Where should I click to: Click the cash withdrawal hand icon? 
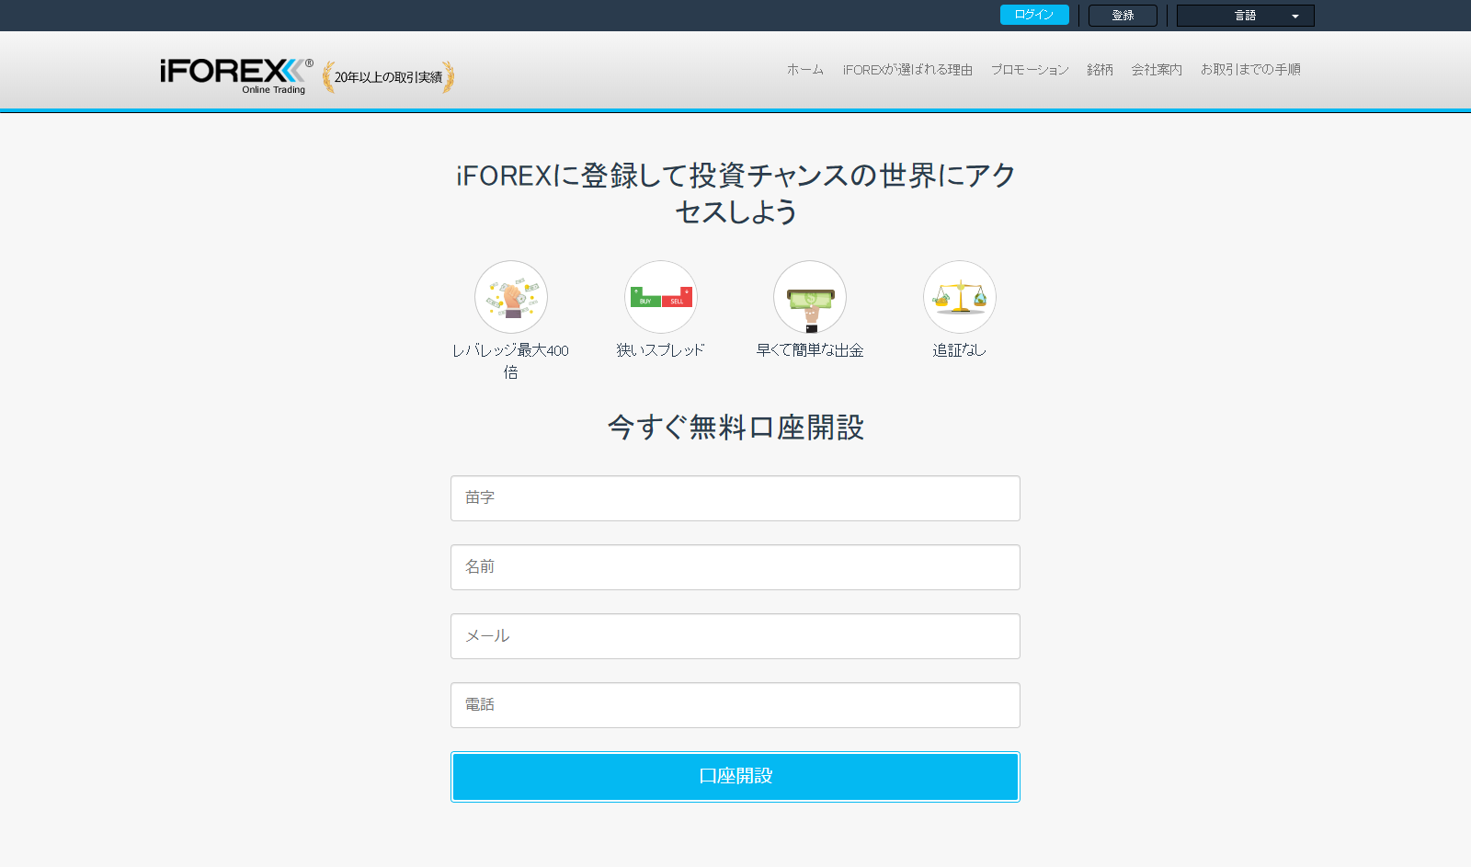pyautogui.click(x=810, y=297)
